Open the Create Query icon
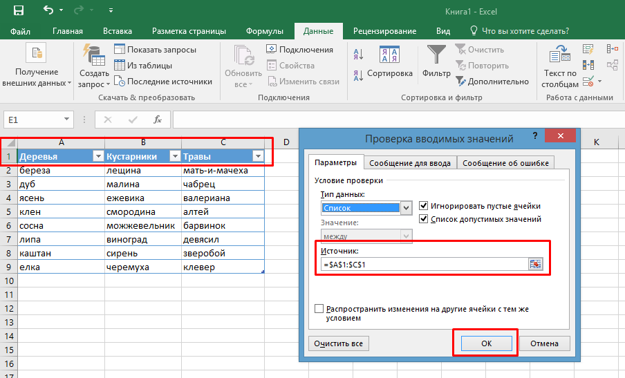This screenshot has height=378, width=625. pyautogui.click(x=93, y=55)
